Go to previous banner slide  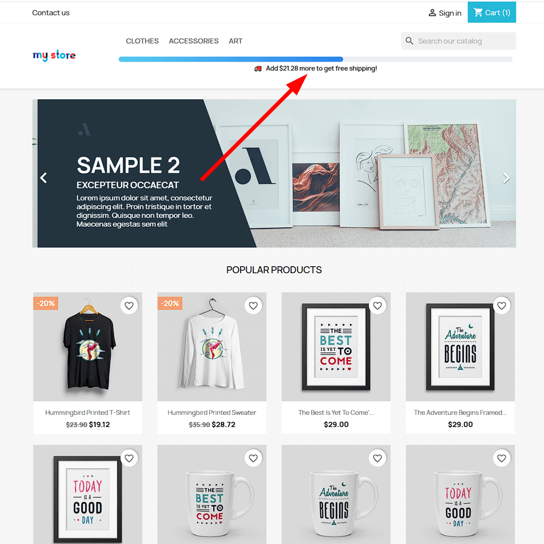[44, 178]
